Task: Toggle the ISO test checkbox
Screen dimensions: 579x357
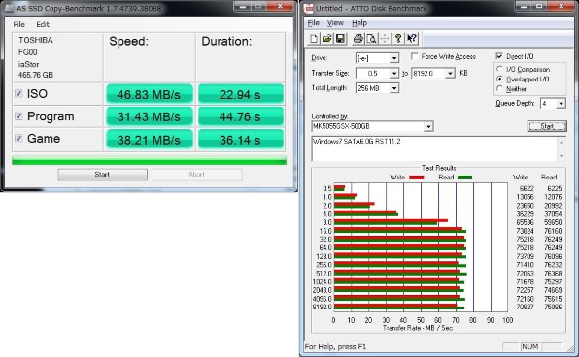Action: [18, 94]
